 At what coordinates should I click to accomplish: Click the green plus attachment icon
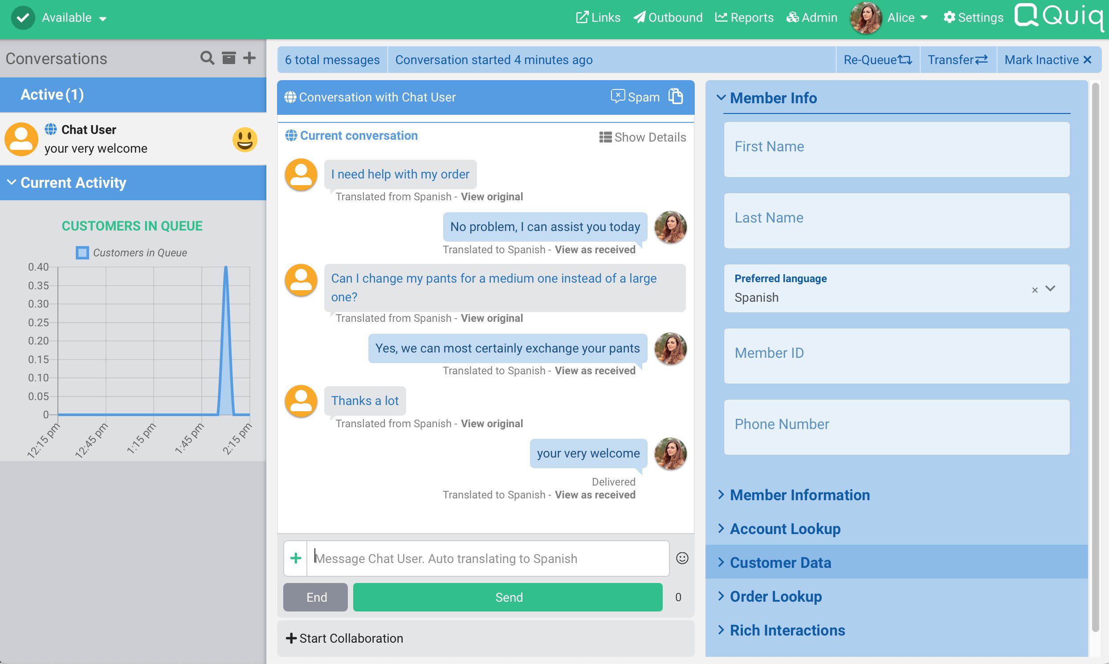[295, 558]
